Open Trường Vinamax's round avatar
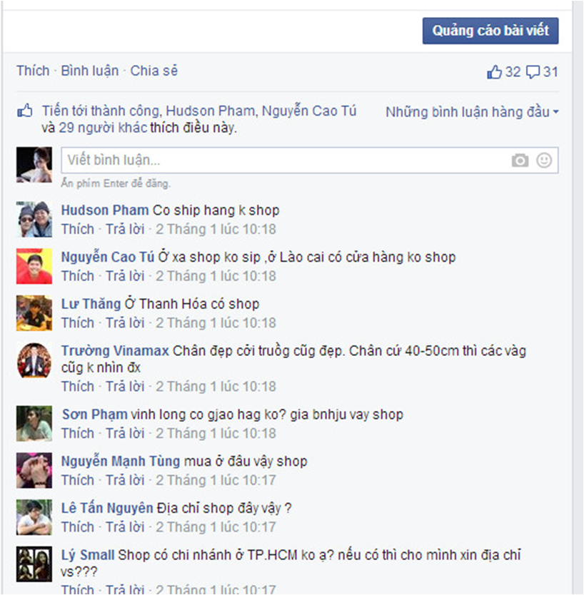 tap(34, 360)
